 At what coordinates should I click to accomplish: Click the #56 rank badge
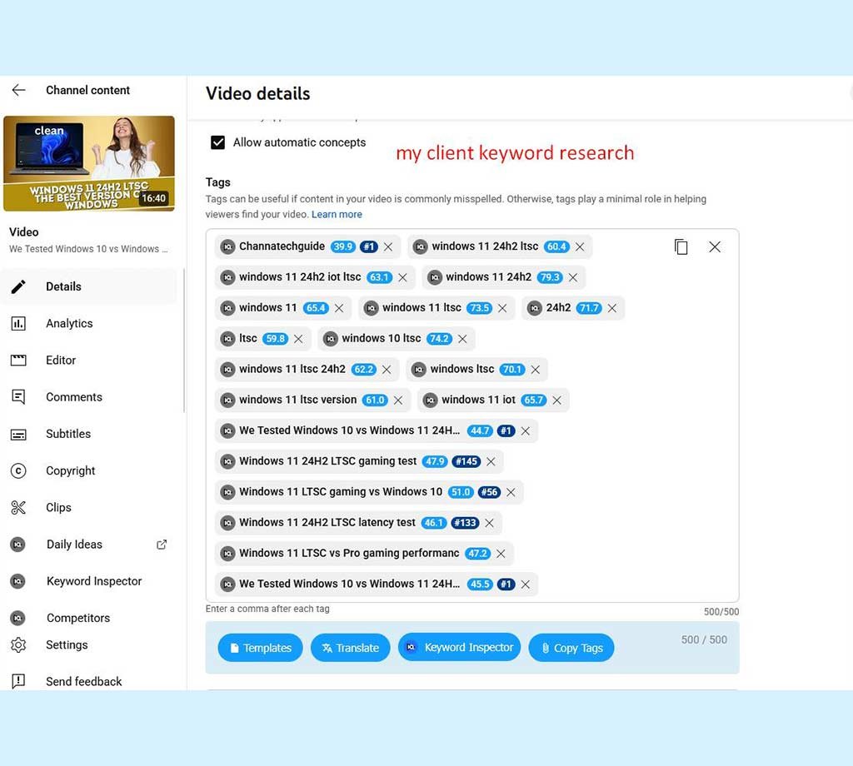489,492
